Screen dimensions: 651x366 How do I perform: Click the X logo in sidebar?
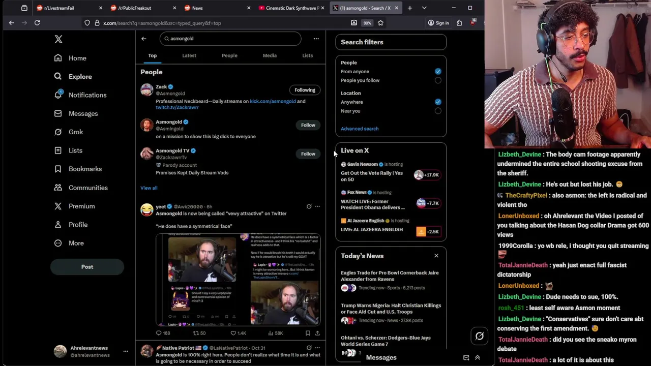(x=58, y=39)
